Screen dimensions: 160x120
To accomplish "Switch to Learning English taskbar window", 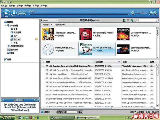I will click(87, 118).
